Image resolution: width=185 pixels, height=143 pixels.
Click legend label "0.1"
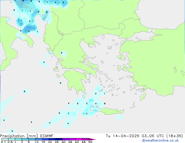point(3,142)
